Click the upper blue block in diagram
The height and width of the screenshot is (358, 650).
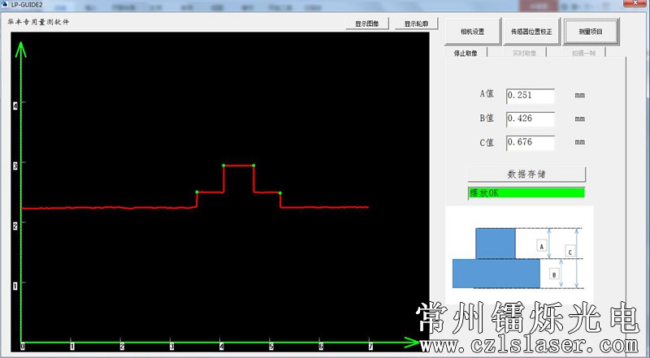click(x=495, y=243)
